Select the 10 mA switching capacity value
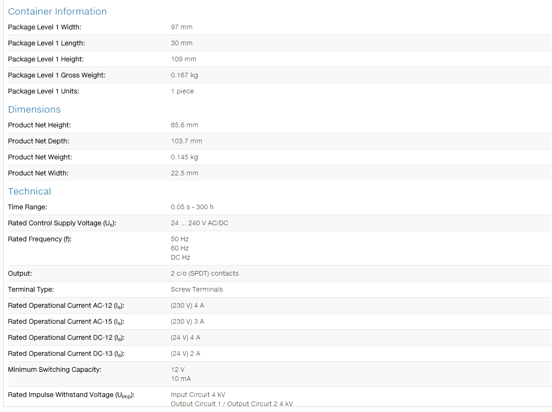The width and height of the screenshot is (552, 412). 181,379
